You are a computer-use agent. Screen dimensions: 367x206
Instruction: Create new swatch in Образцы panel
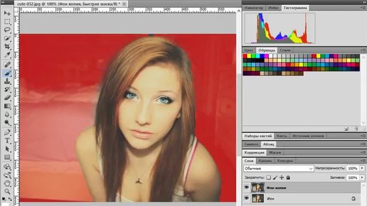pyautogui.click(x=346, y=128)
